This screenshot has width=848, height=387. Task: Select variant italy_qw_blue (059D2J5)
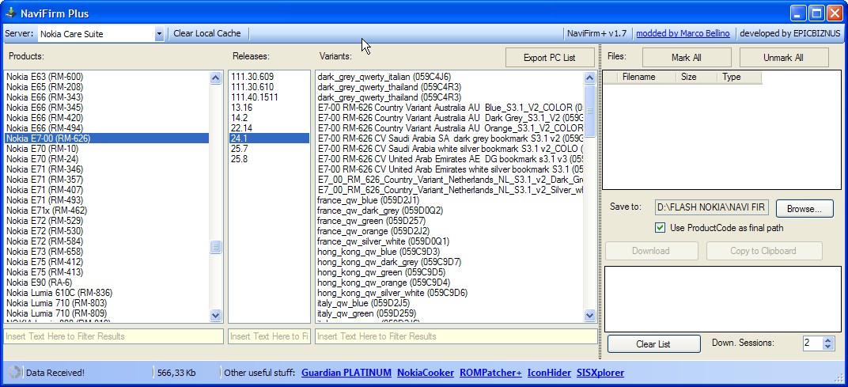(x=449, y=303)
